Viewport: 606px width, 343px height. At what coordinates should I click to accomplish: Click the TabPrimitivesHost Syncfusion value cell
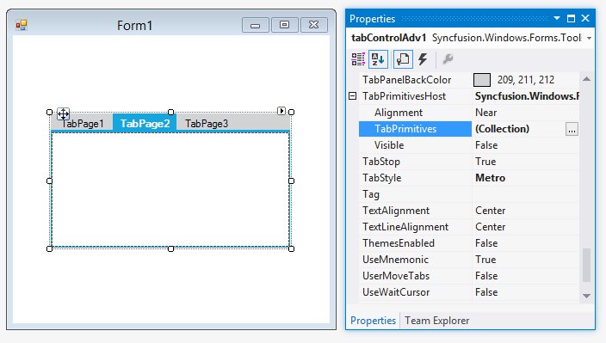pyautogui.click(x=527, y=96)
